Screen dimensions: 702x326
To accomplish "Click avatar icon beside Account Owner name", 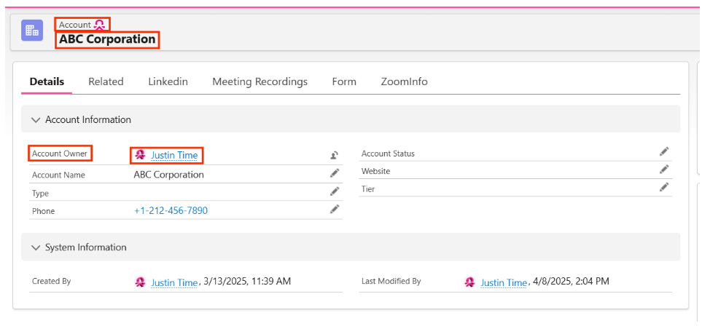I will [140, 155].
